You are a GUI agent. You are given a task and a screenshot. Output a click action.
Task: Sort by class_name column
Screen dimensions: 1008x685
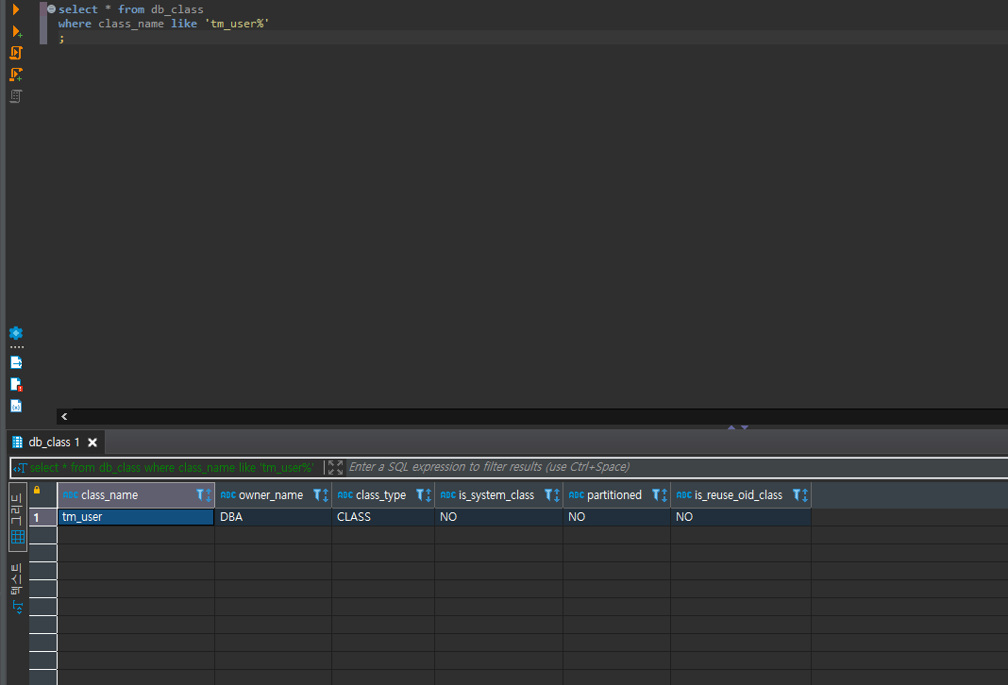click(x=209, y=494)
